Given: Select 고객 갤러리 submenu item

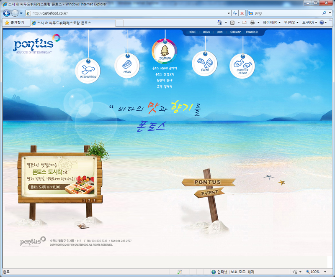Looking at the screenshot, I should click(x=165, y=86).
